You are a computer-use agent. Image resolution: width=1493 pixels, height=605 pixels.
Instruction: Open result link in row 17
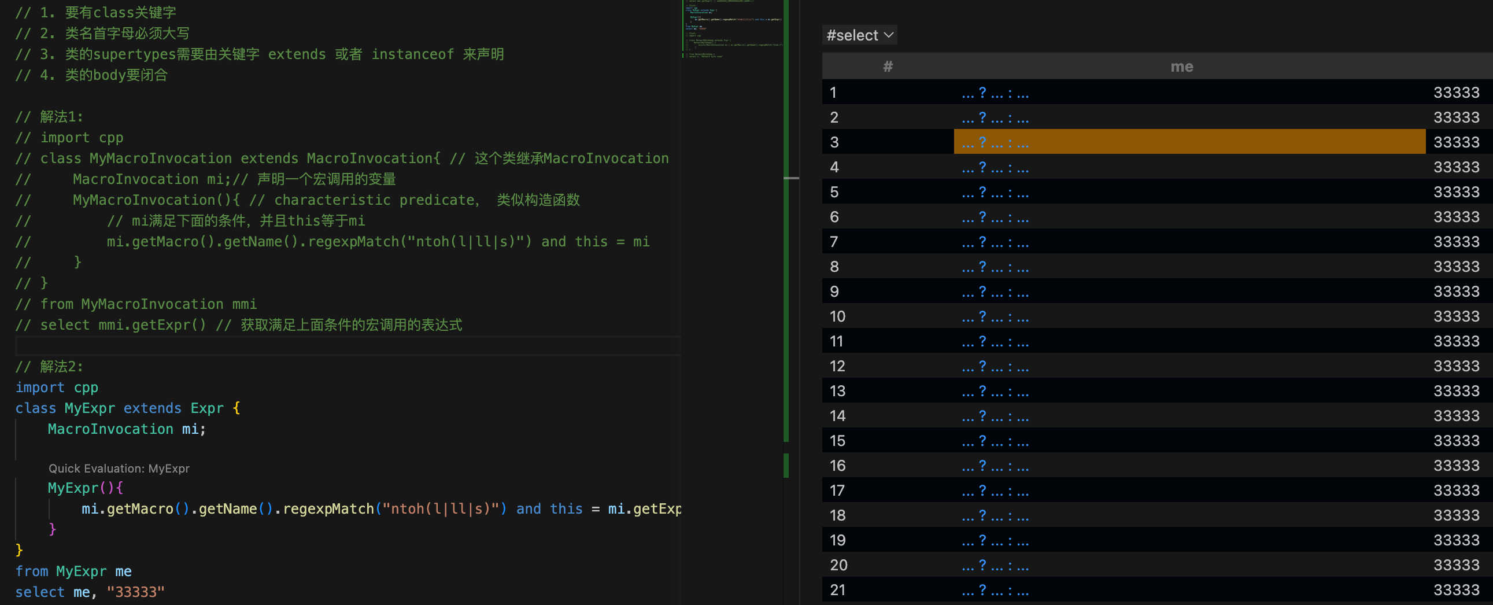click(x=995, y=492)
